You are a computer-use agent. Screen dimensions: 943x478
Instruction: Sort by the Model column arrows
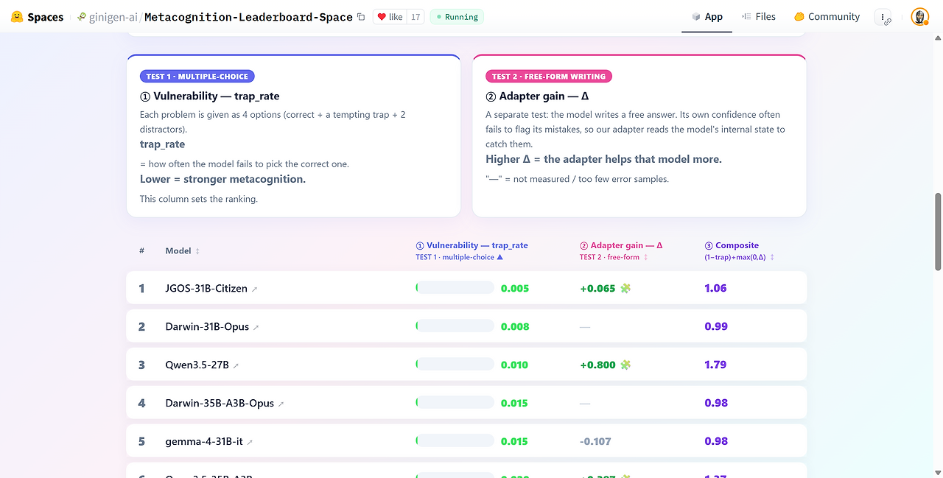[197, 251]
